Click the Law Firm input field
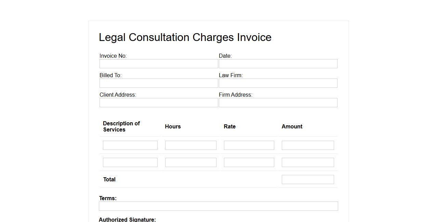 click(x=278, y=83)
